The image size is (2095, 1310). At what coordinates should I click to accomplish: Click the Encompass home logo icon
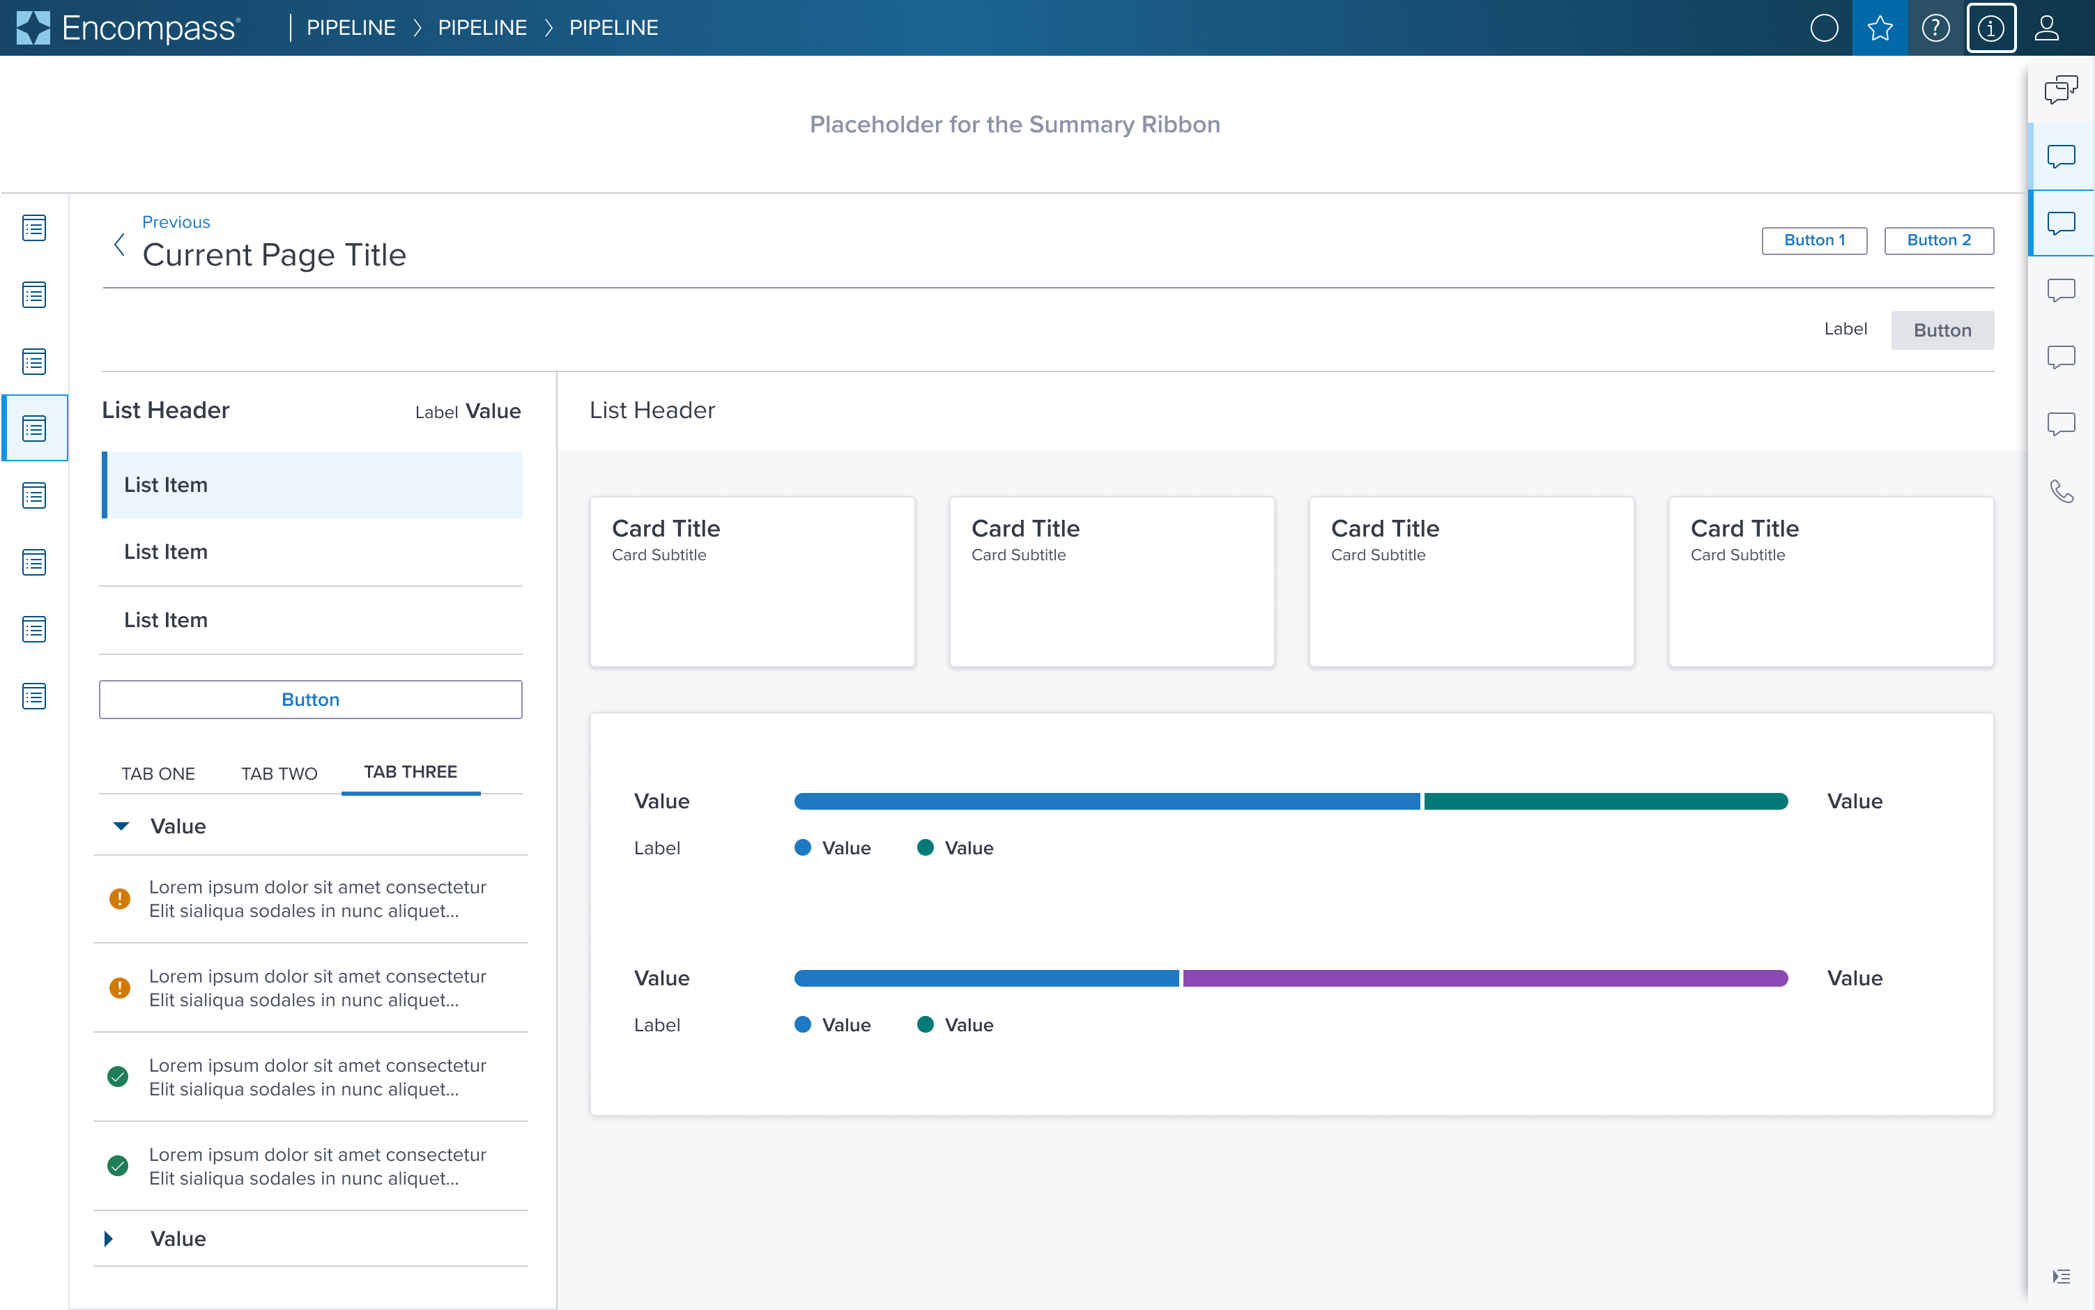[x=36, y=27]
